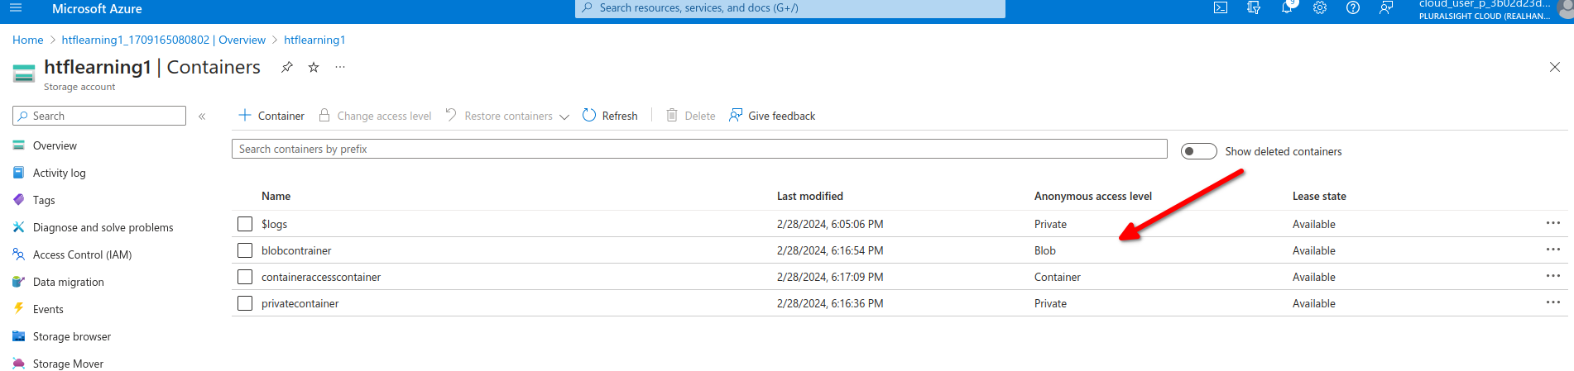Image resolution: width=1574 pixels, height=371 pixels.
Task: Check the privatecontainer row checkbox
Action: (x=245, y=303)
